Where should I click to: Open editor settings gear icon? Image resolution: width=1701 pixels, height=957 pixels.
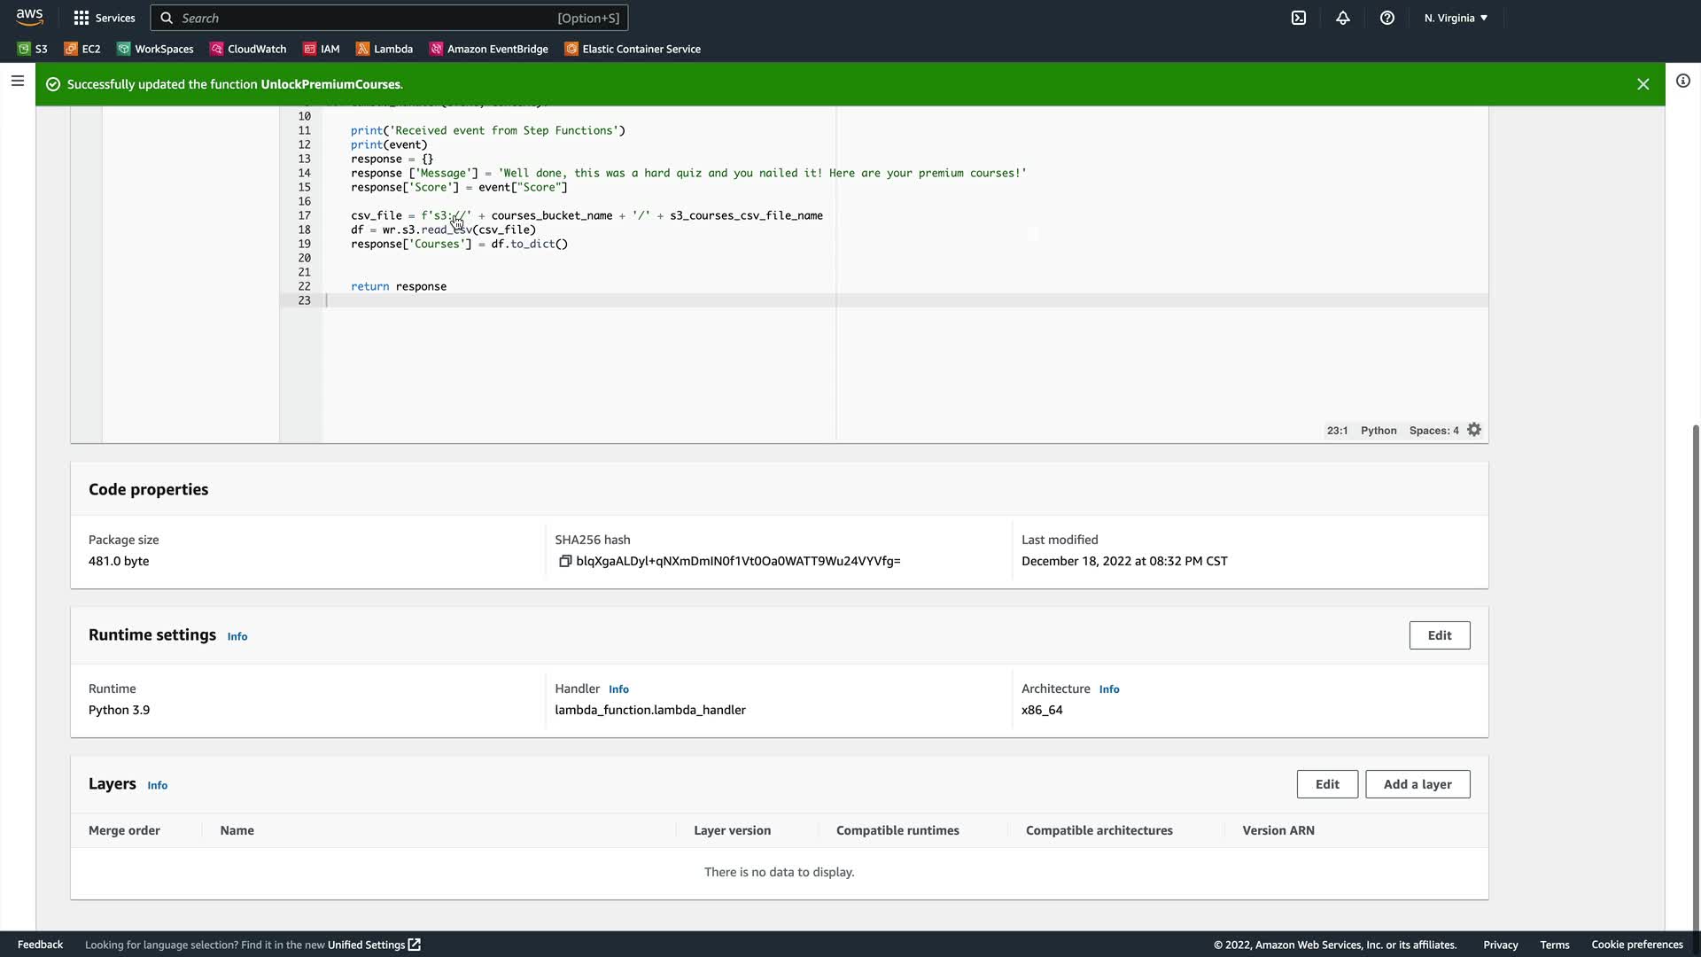[x=1474, y=430]
